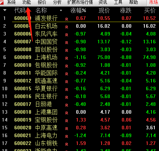Image resolution: width=159 pixels, height=151 pixels.
Task: Click stock code 600016
Action: tap(23, 96)
